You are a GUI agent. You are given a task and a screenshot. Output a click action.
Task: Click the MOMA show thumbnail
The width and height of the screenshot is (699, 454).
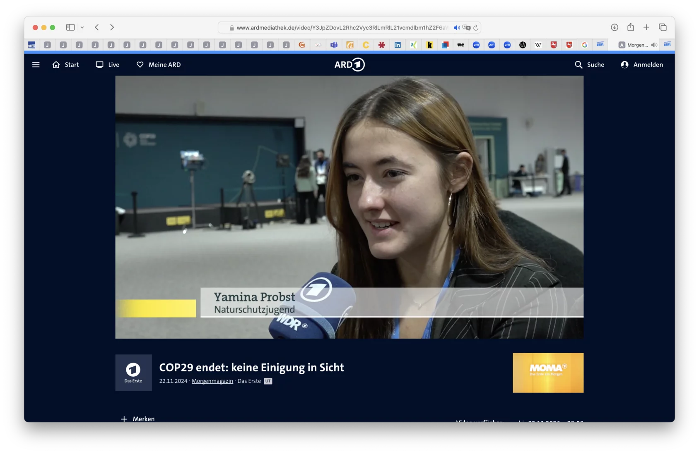(x=548, y=373)
